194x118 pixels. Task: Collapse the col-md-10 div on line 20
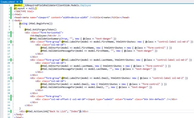[x=13, y=63]
